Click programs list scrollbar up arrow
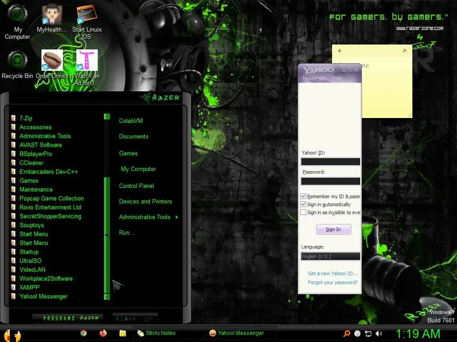457x342 pixels. click(107, 117)
